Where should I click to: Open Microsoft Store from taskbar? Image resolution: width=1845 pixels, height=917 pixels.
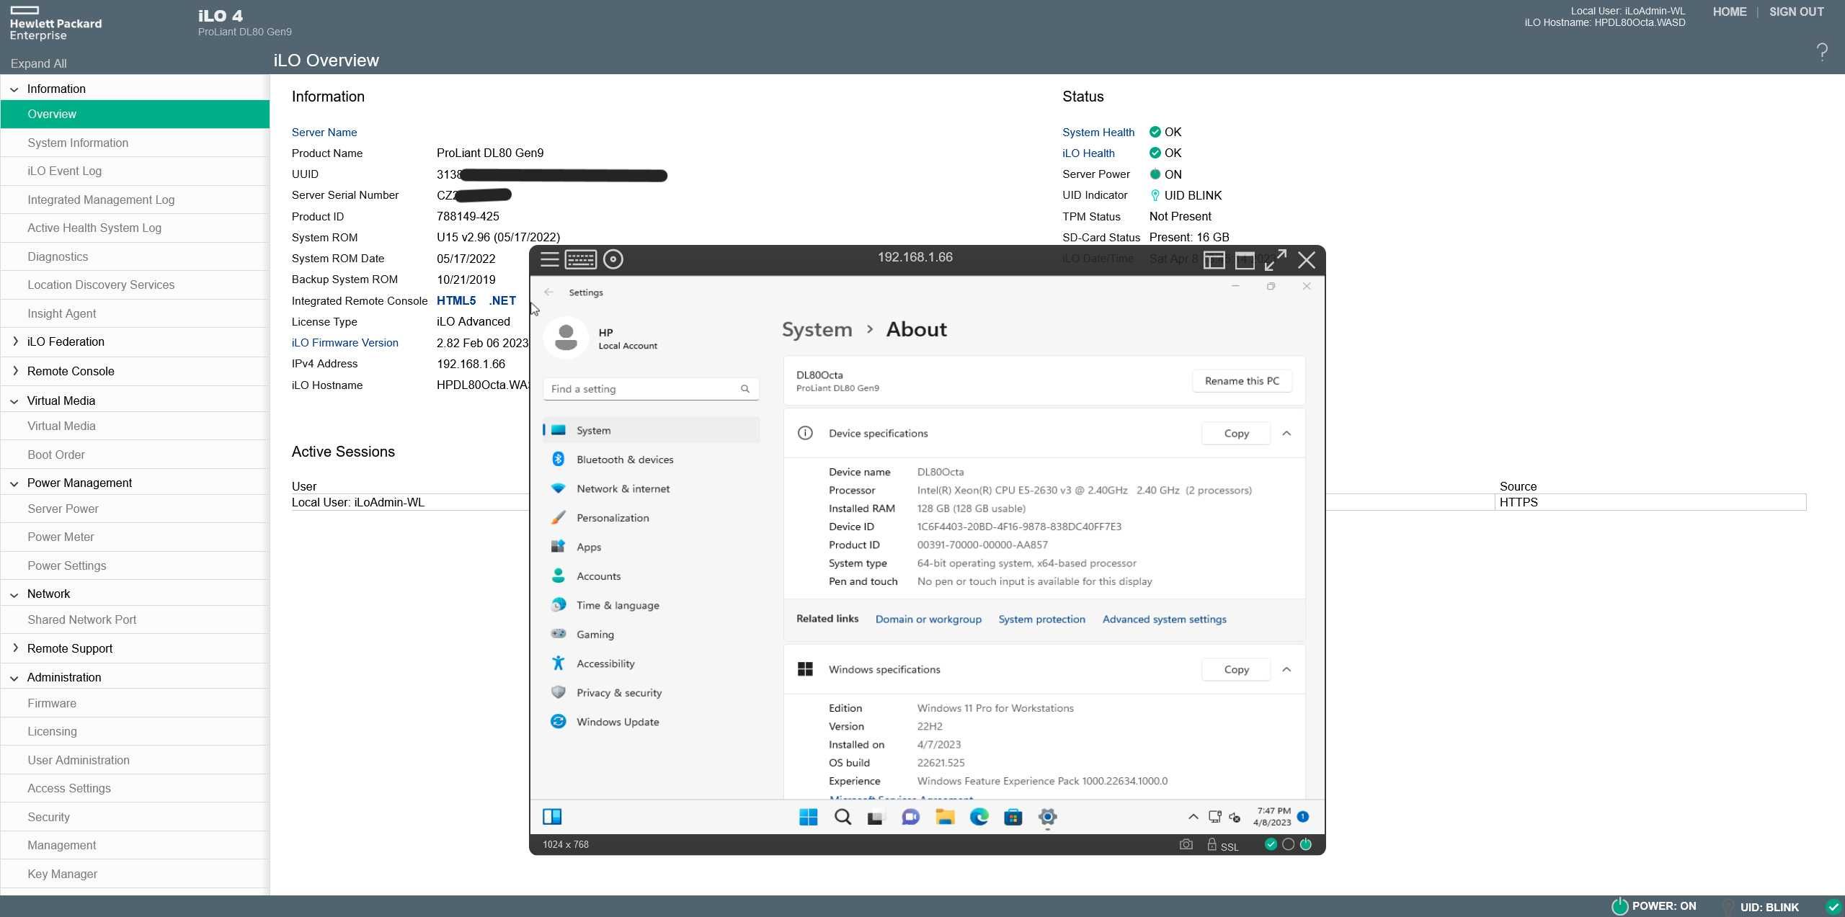tap(1013, 817)
